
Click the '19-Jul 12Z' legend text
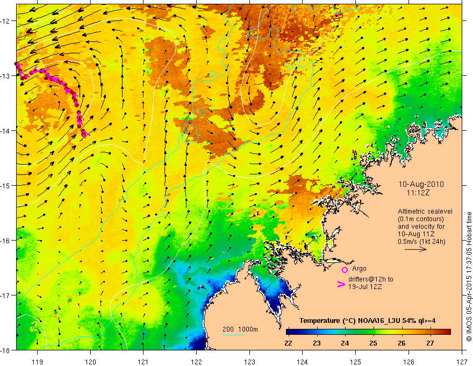click(365, 286)
